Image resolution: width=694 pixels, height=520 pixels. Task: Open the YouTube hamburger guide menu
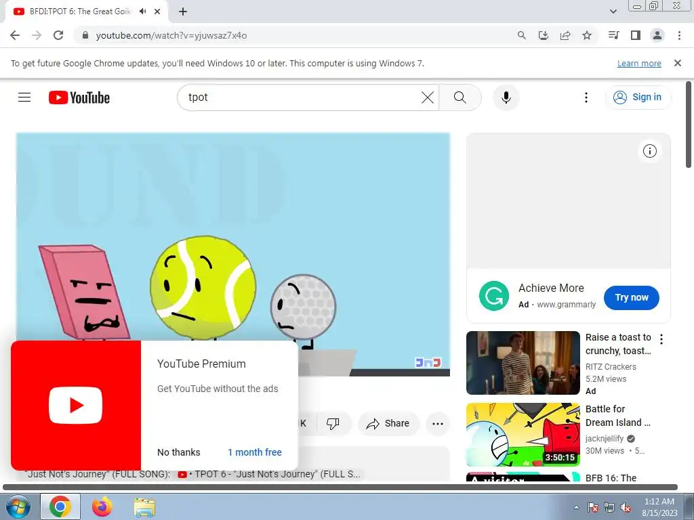click(x=24, y=97)
